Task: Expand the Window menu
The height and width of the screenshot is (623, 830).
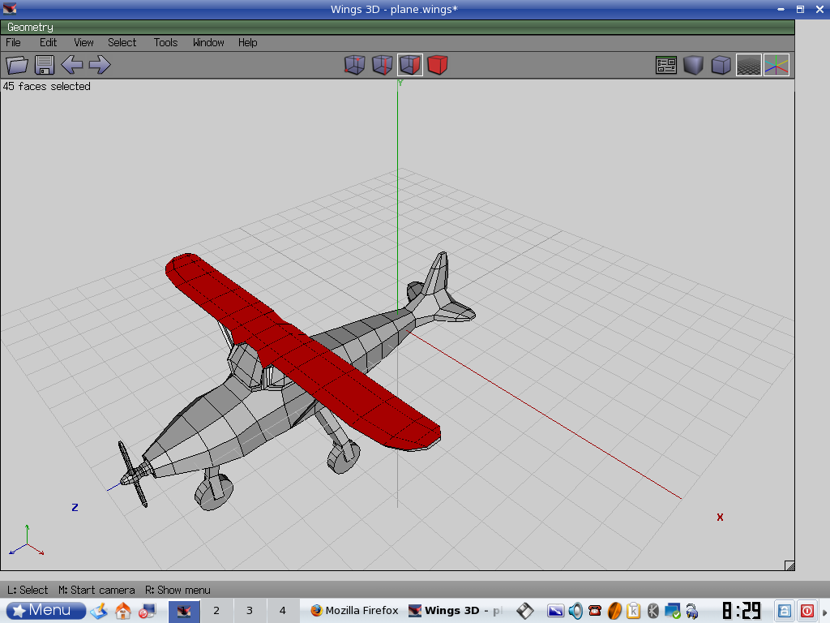Action: point(208,42)
